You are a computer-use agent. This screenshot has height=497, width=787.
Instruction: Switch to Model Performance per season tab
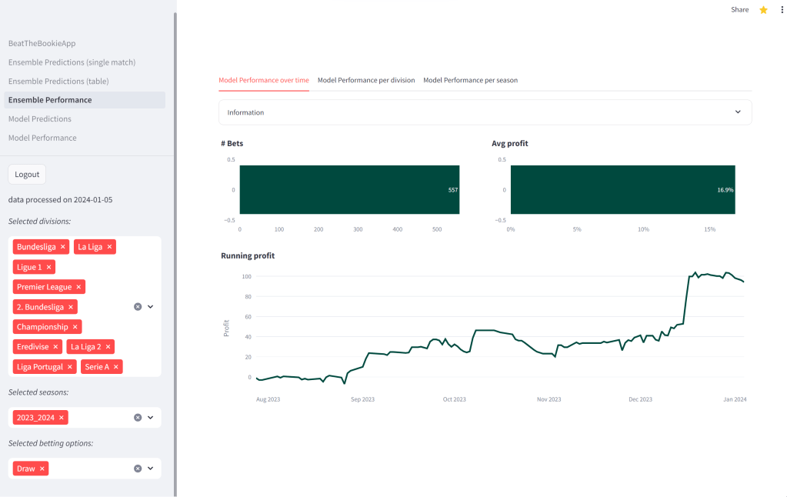470,80
